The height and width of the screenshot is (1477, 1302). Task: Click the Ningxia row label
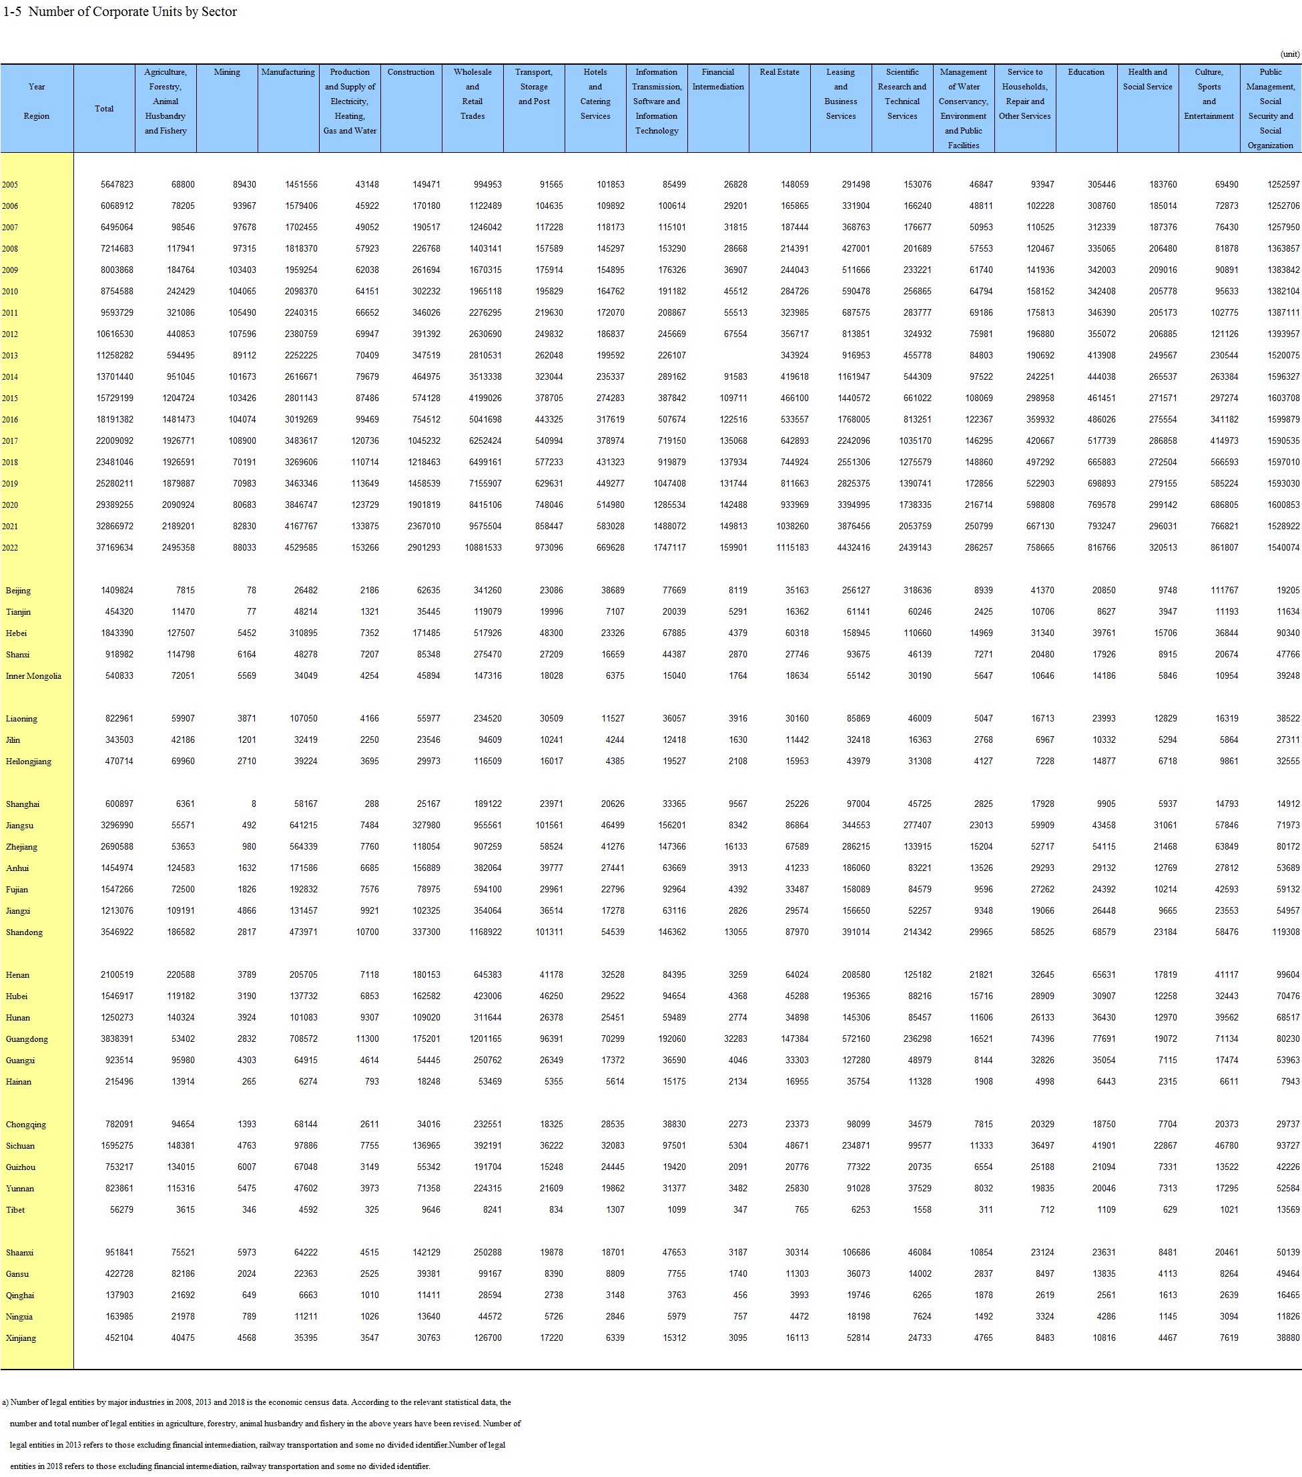coord(19,1317)
